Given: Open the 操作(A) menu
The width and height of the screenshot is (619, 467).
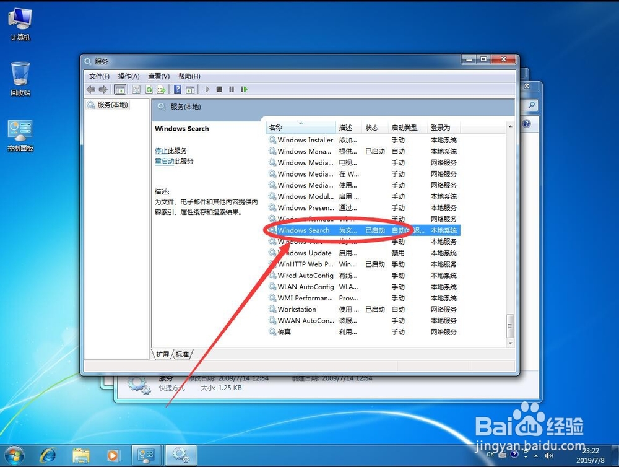Looking at the screenshot, I should [128, 76].
